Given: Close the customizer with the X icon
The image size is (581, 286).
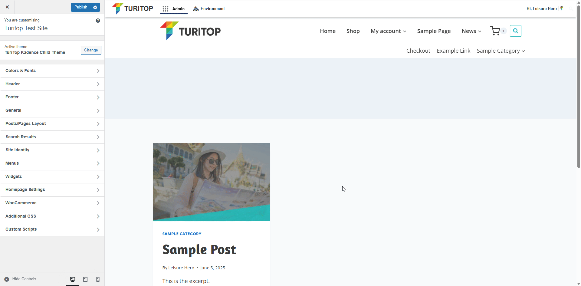Looking at the screenshot, I should 7,7.
